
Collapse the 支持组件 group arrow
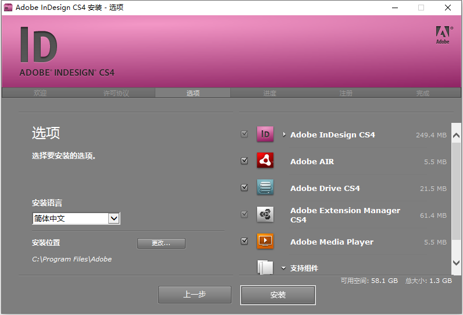pos(283,268)
